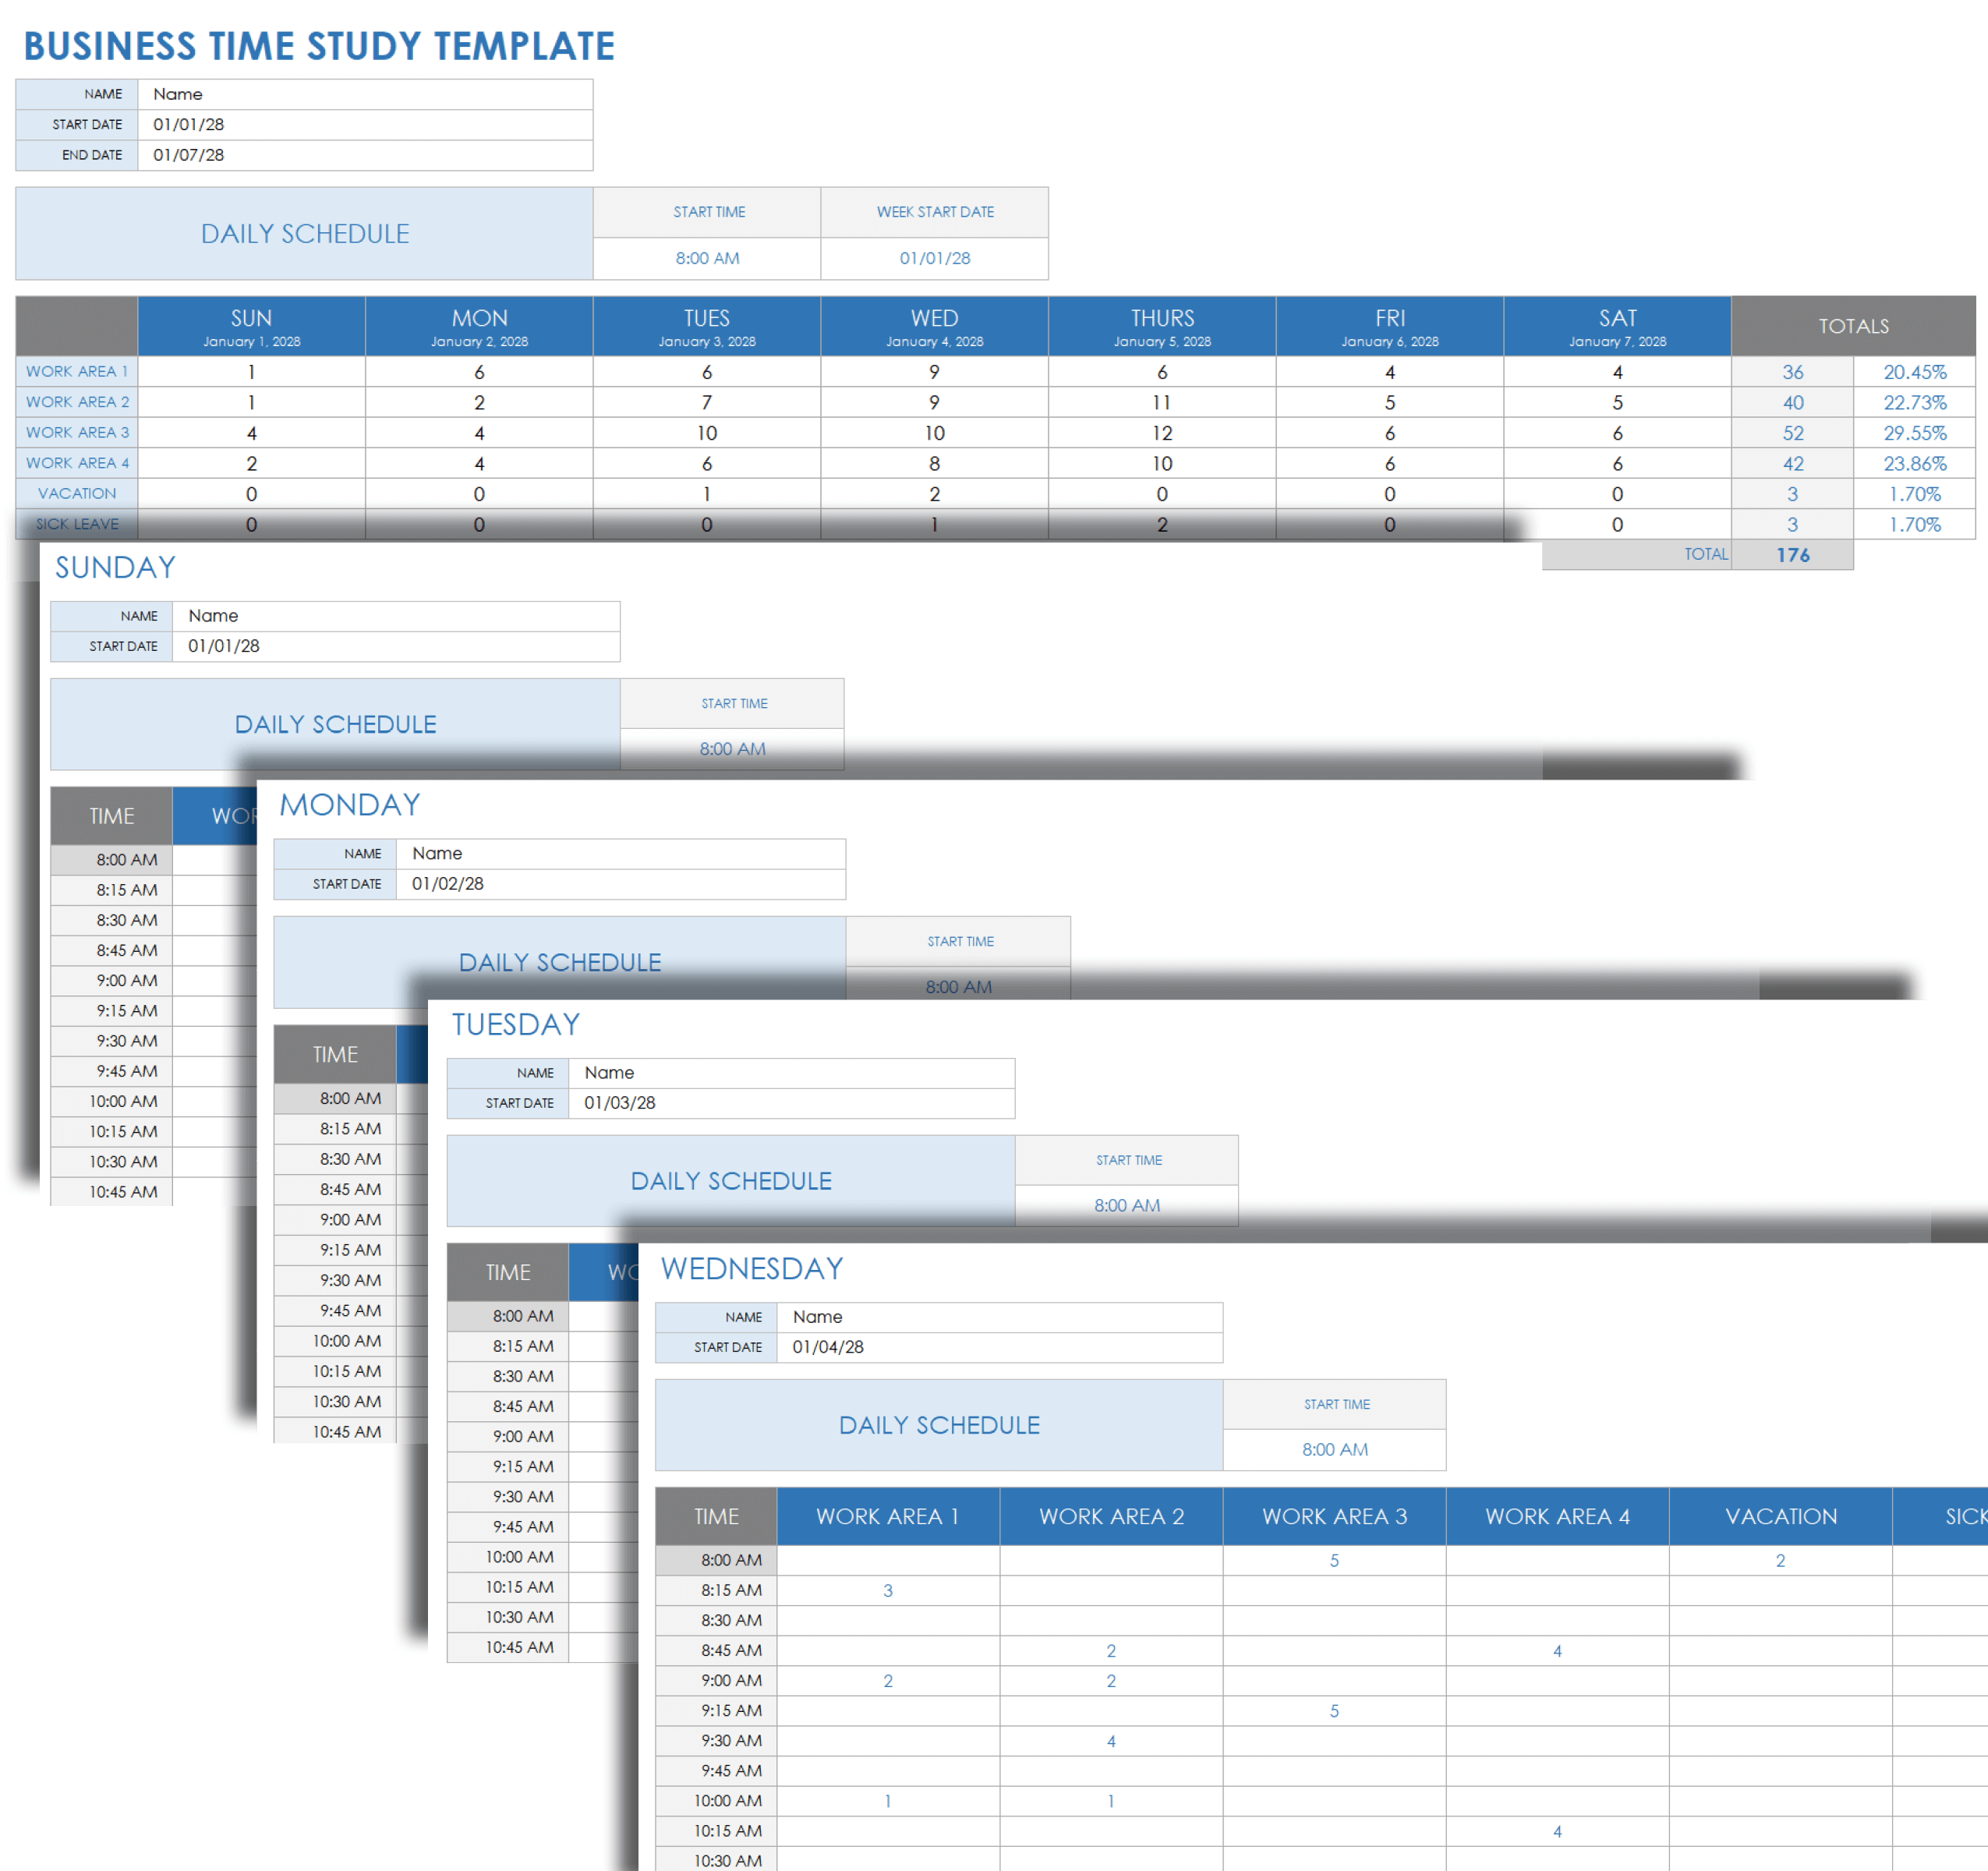Select the Work Area 3 total of 52
Image resolution: width=1988 pixels, height=1871 pixels.
click(1792, 433)
